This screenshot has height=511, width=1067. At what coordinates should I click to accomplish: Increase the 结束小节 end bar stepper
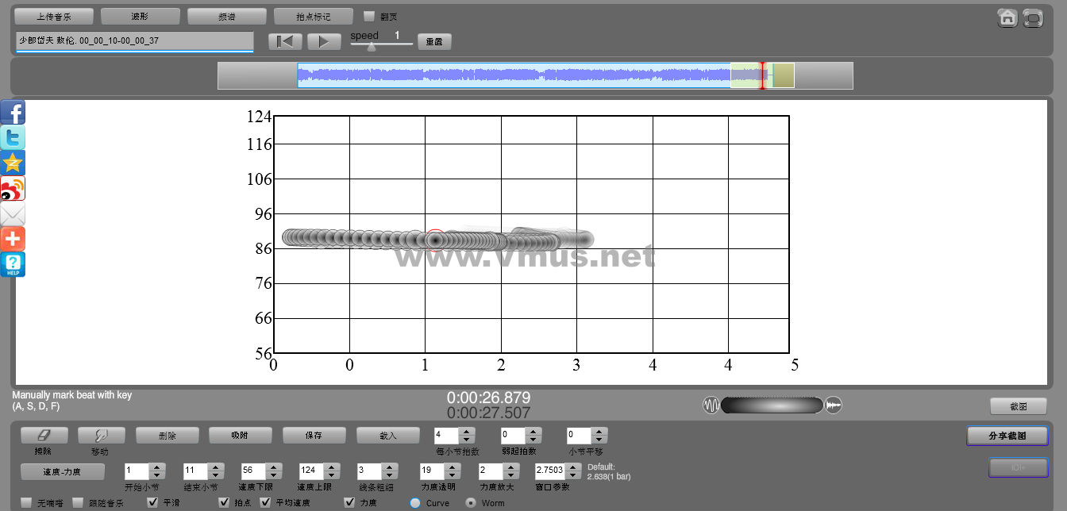[x=216, y=467]
